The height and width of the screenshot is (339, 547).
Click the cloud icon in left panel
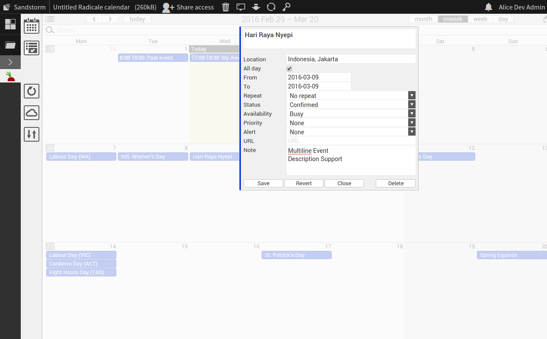pos(32,113)
